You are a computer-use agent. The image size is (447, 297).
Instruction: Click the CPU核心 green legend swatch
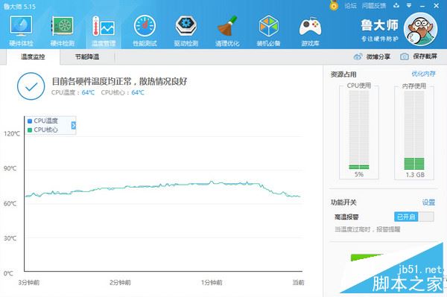[30, 130]
